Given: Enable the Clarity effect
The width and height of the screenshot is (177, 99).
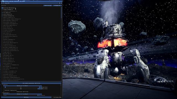Looking at the screenshot, I should (x=2, y=41).
